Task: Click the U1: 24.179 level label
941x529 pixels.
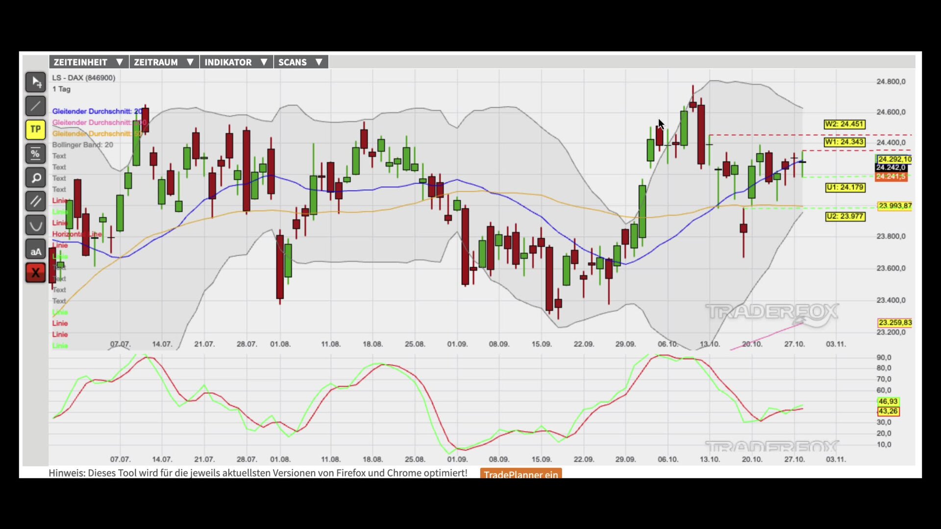Action: 845,188
